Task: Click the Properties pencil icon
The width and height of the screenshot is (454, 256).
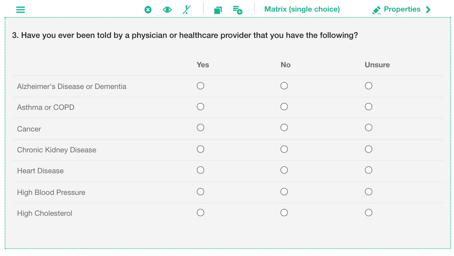Action: [376, 10]
